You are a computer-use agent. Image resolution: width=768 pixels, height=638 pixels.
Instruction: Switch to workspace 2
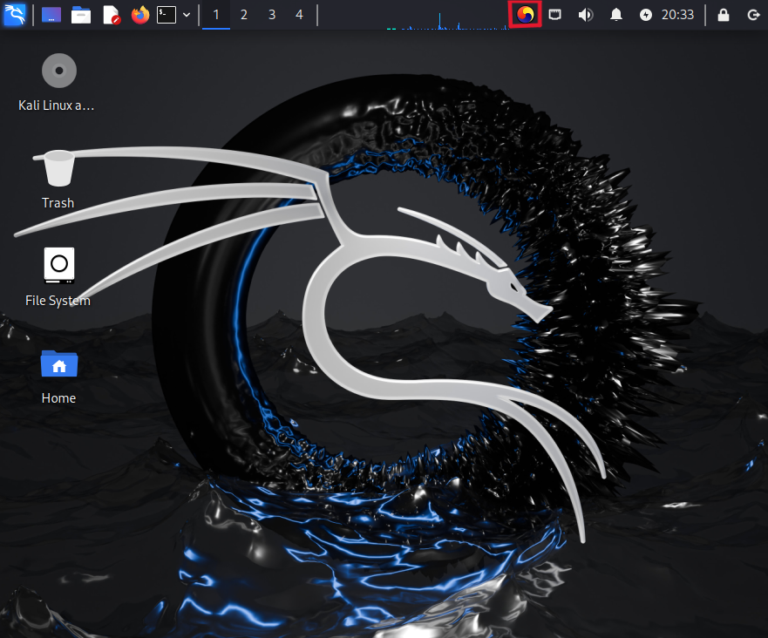pyautogui.click(x=244, y=15)
